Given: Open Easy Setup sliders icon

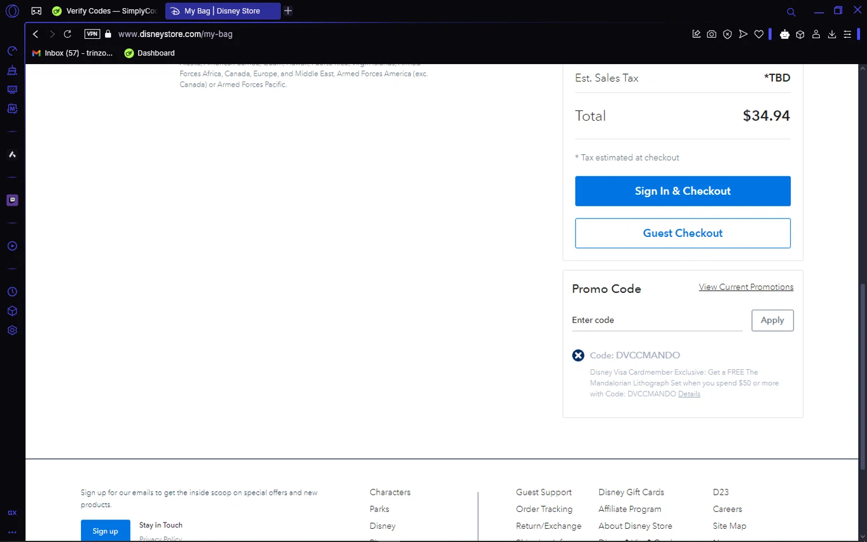Looking at the screenshot, I should (847, 34).
